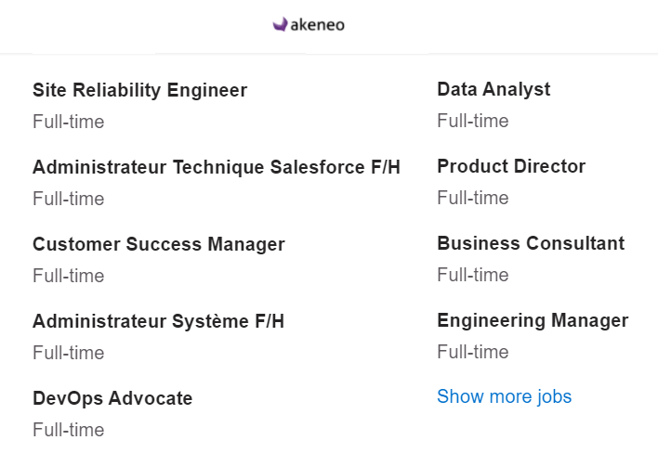Click Full-time under Business Consultant

pyautogui.click(x=473, y=275)
